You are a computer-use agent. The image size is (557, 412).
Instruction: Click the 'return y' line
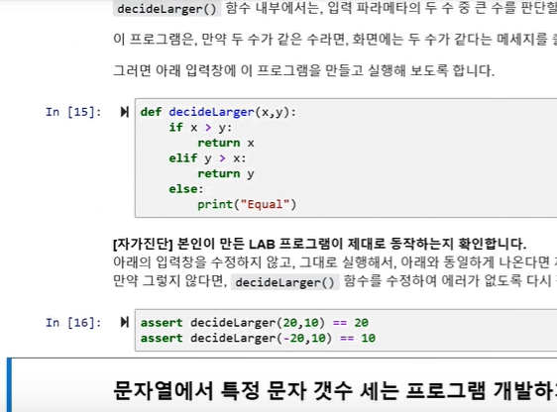[x=226, y=174]
